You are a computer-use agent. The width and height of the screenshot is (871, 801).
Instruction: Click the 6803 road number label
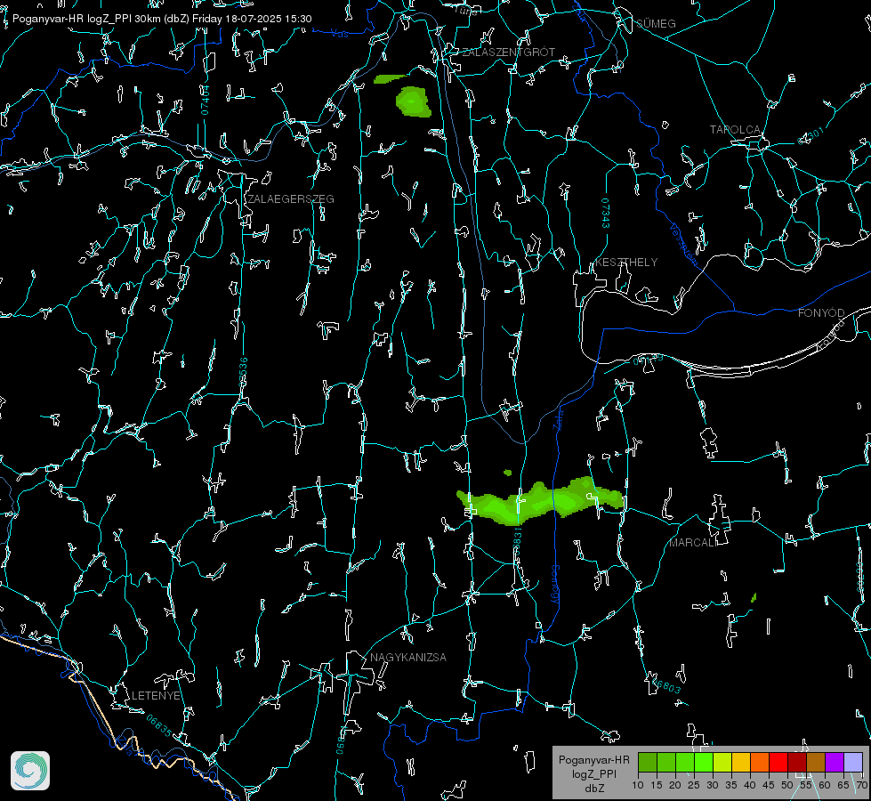click(665, 685)
